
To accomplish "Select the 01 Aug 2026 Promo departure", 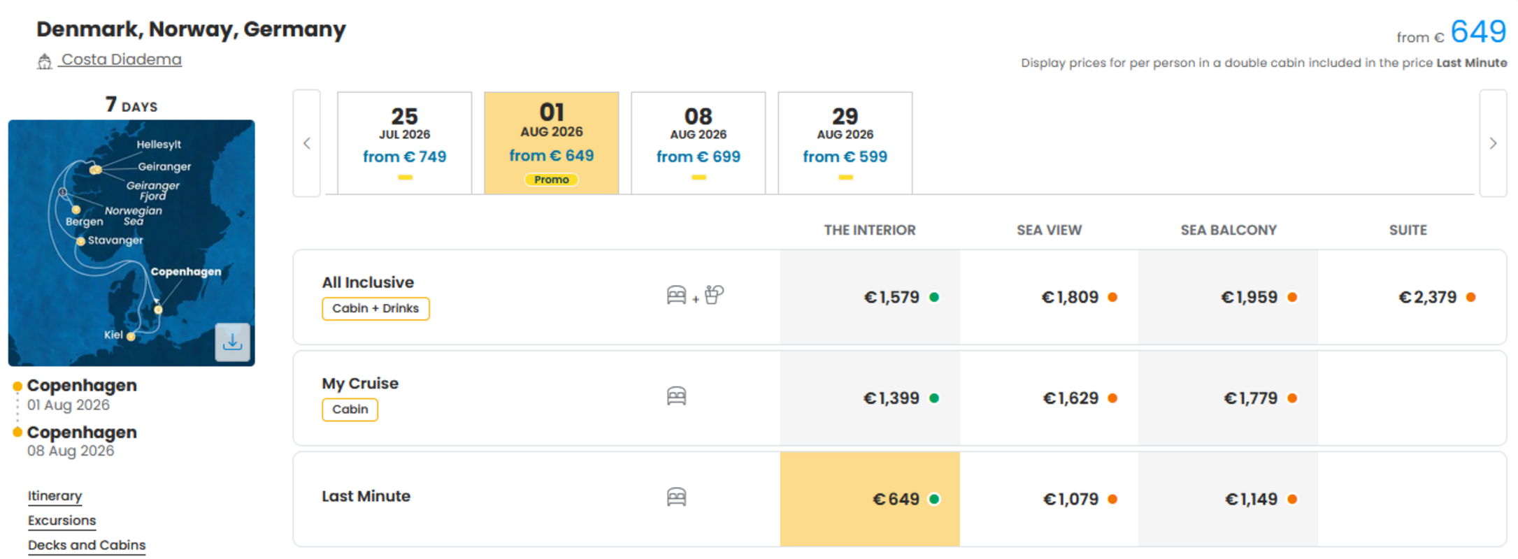I will pyautogui.click(x=552, y=143).
